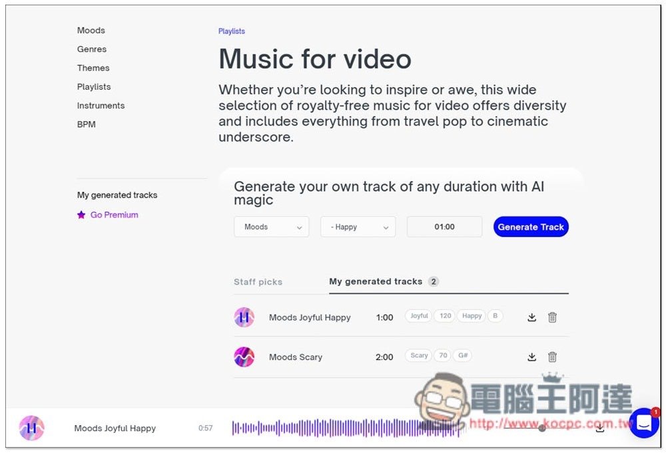Open Genres in the sidebar
The height and width of the screenshot is (453, 666).
pos(92,49)
